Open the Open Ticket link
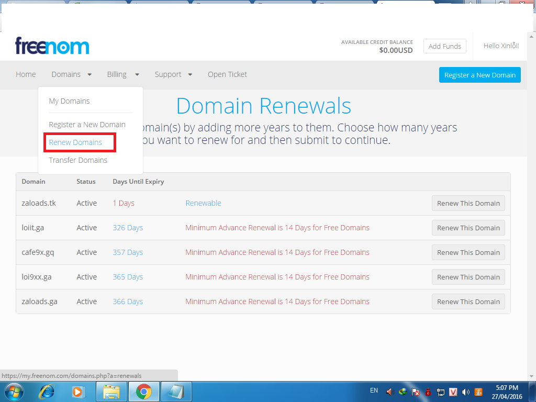The width and height of the screenshot is (536, 402). 227,74
